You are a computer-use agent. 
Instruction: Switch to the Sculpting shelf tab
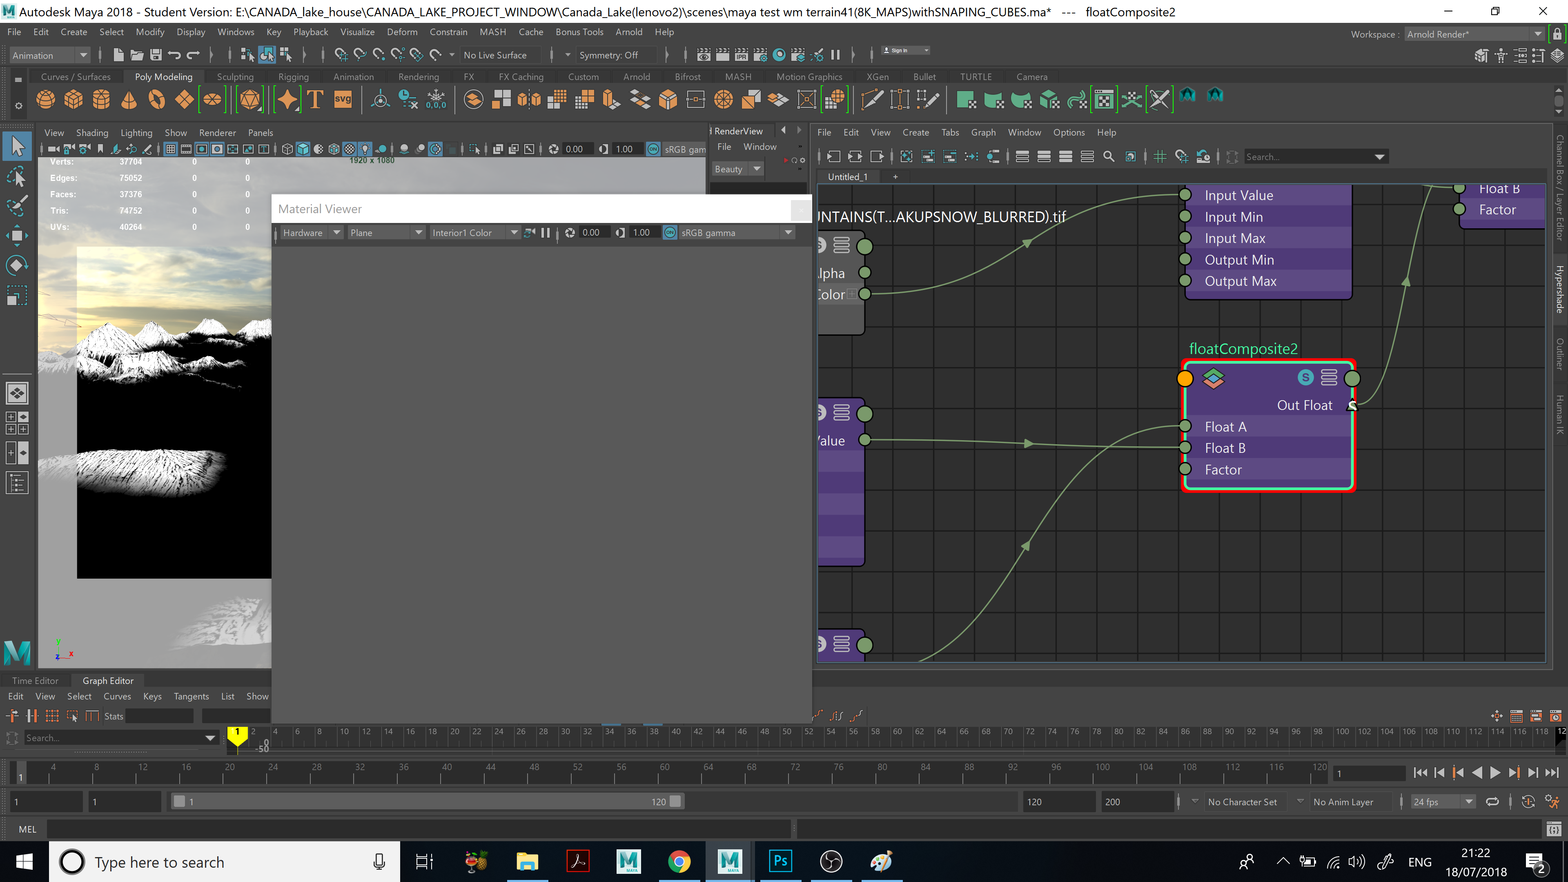[x=236, y=77]
